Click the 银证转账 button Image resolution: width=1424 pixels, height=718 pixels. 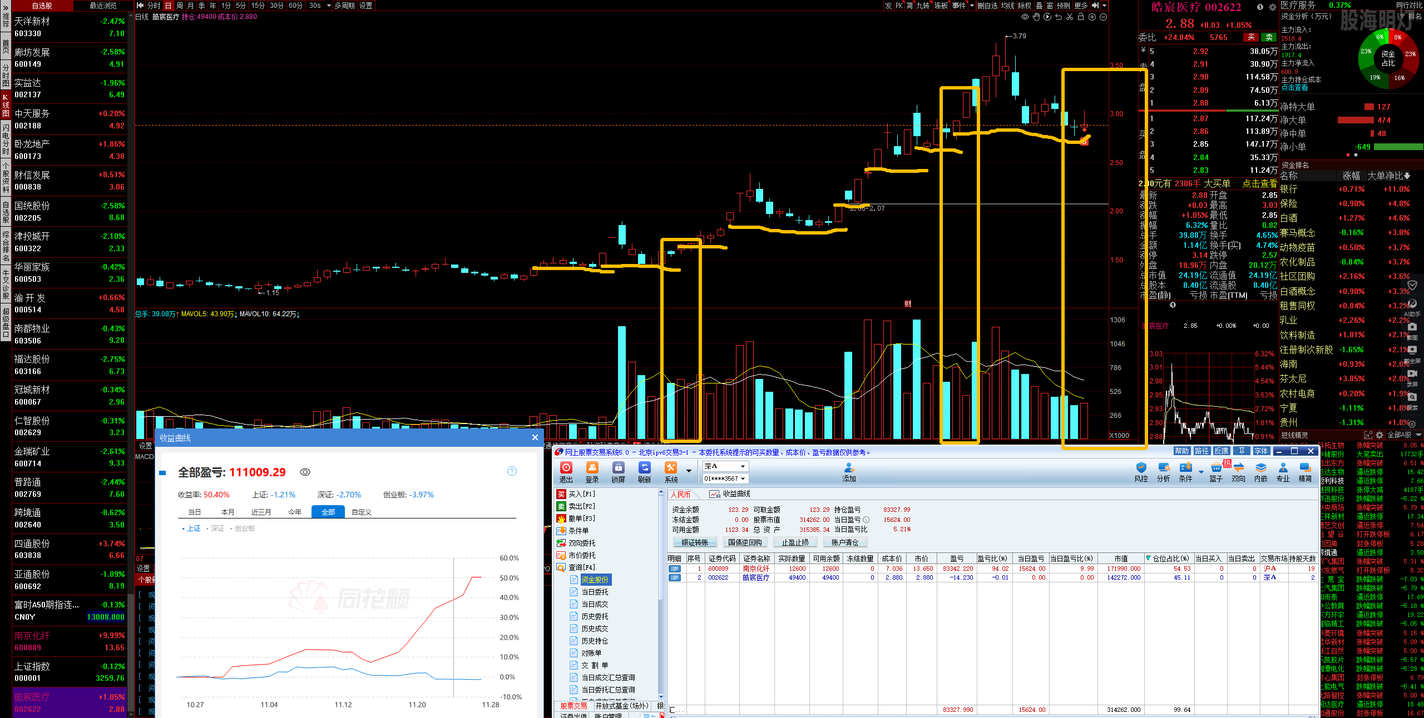point(695,542)
